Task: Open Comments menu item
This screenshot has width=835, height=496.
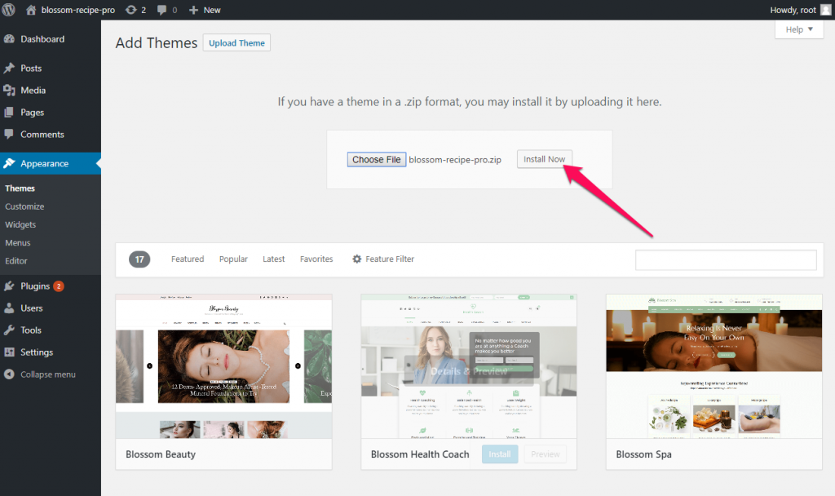Action: click(x=42, y=135)
